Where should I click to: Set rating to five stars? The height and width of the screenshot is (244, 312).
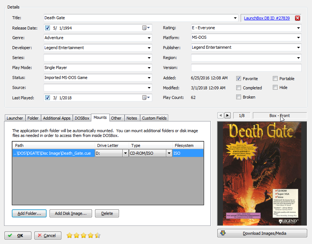[98, 236]
